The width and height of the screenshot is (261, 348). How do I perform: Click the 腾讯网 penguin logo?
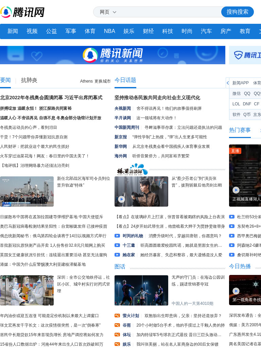pyautogui.click(x=22, y=12)
